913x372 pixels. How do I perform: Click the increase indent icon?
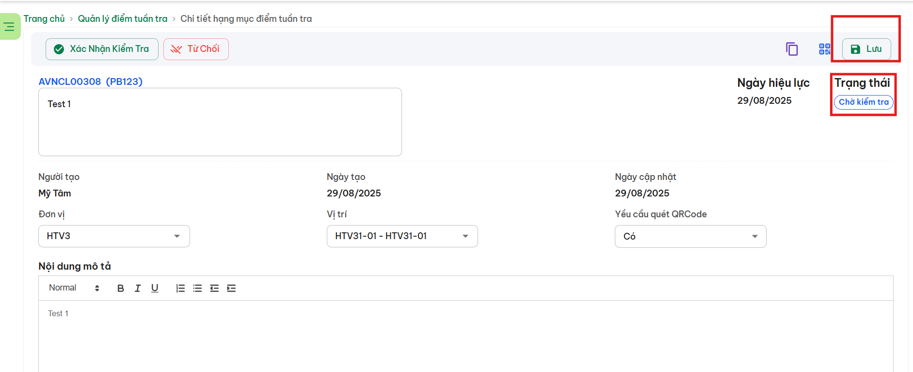(x=231, y=288)
